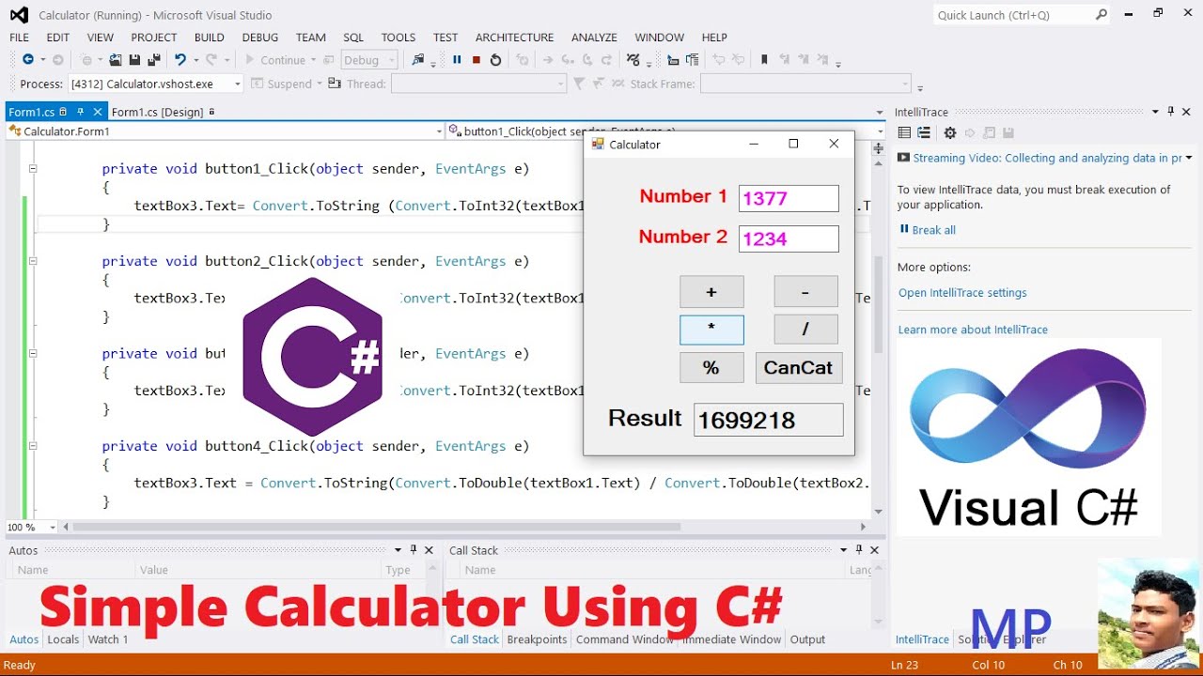The image size is (1203, 676).
Task: Open the active files dropdown arrow
Action: point(880,112)
